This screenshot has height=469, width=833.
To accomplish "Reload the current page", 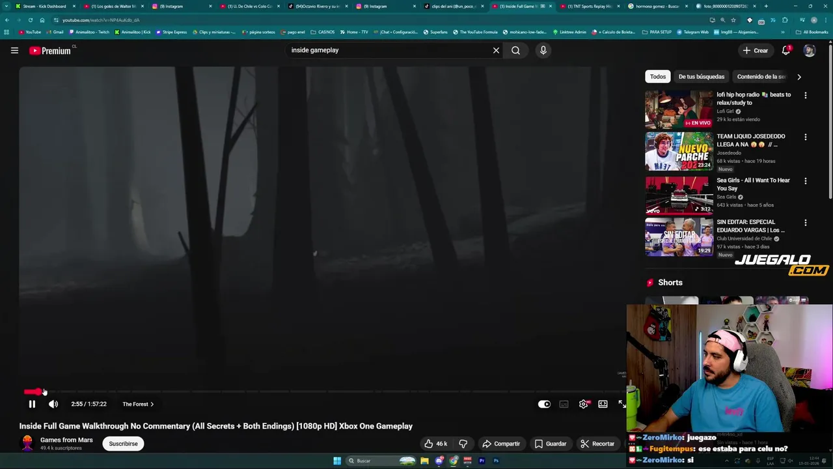I will click(31, 20).
